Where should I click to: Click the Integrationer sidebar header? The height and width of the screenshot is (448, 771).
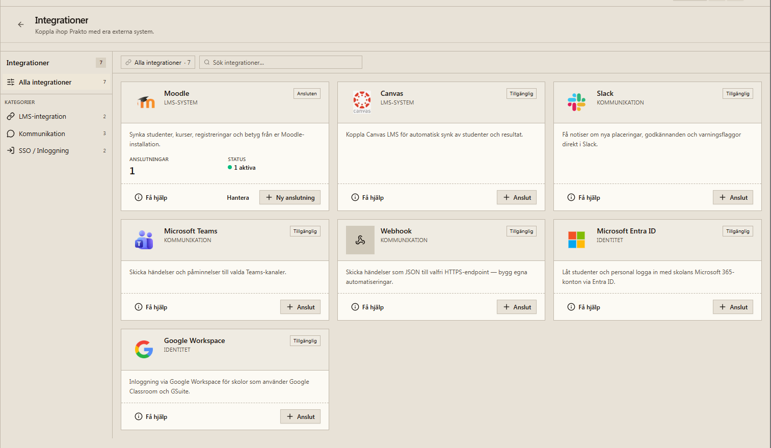pos(28,63)
